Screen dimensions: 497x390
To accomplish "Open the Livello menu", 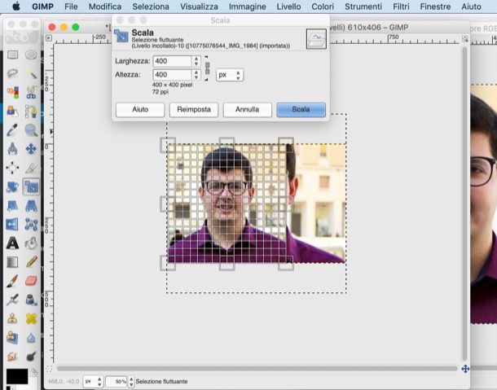I will [x=288, y=6].
